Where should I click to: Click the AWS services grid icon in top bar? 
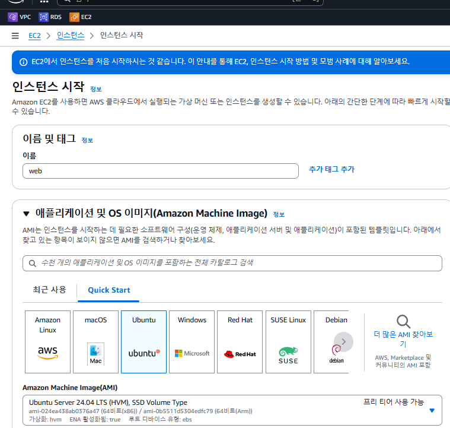(x=44, y=1)
